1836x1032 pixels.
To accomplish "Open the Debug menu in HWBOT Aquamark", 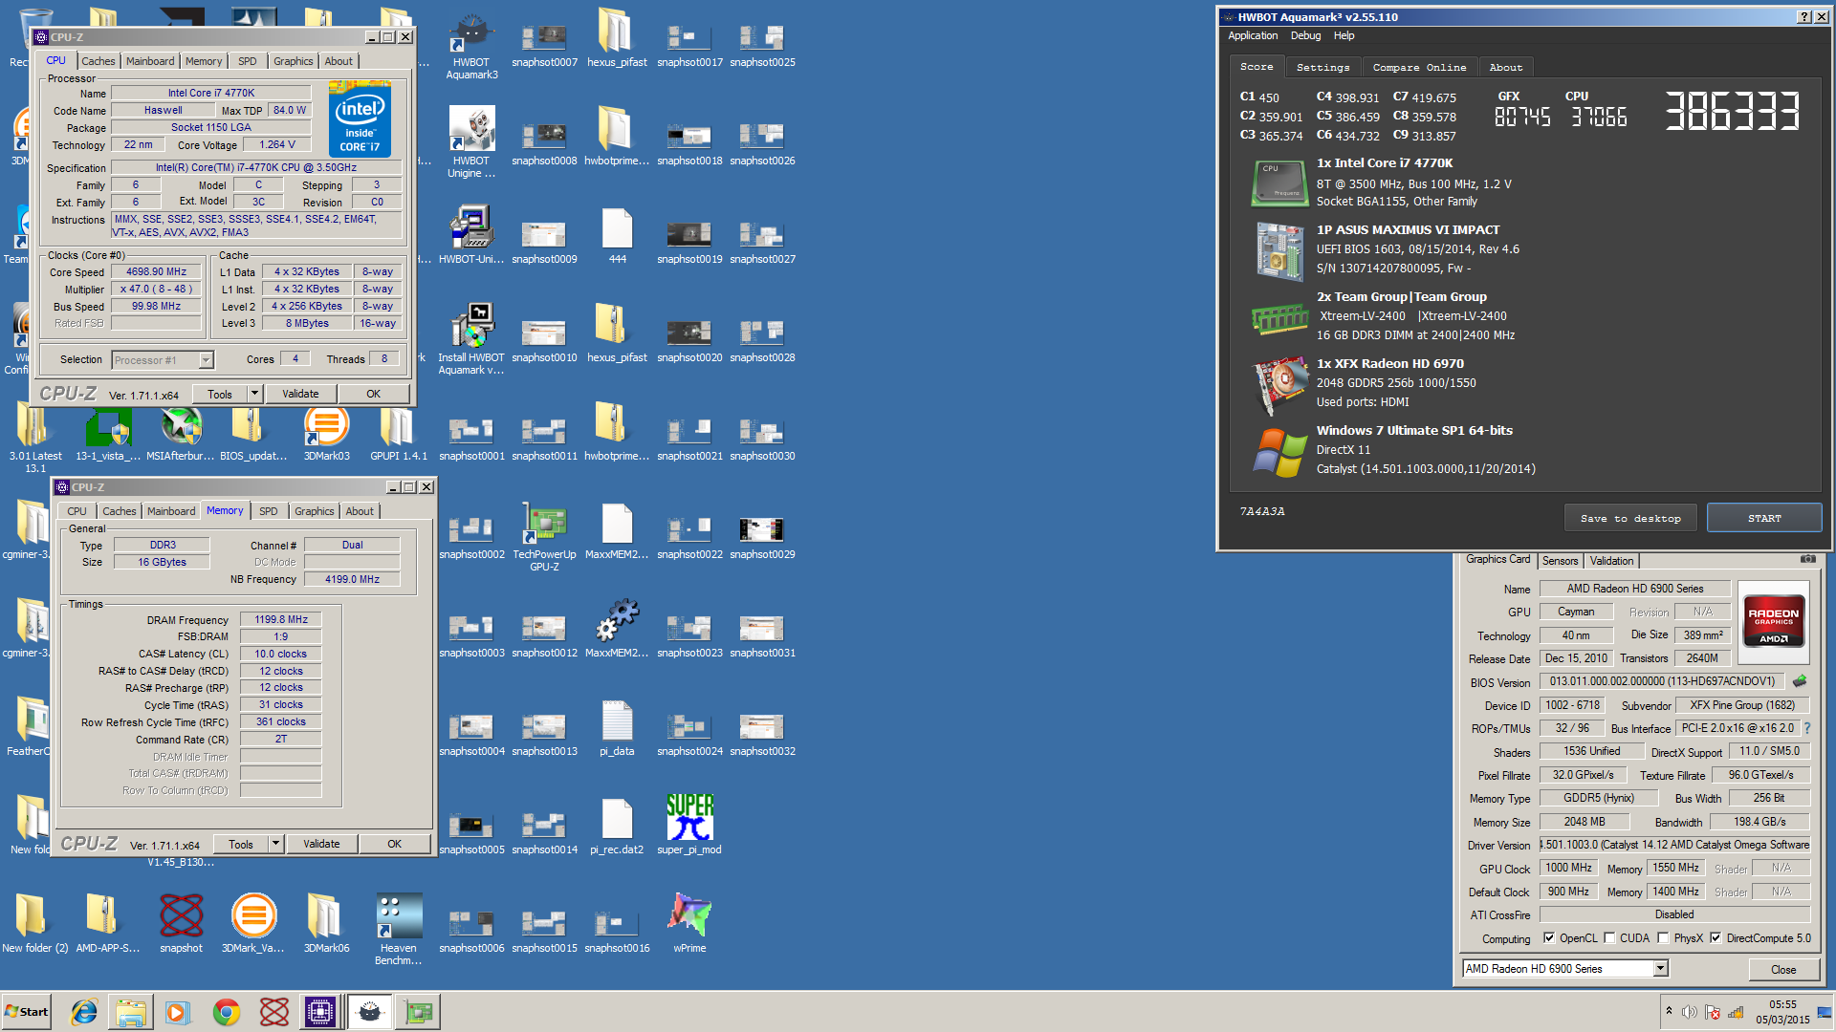I will [x=1305, y=35].
